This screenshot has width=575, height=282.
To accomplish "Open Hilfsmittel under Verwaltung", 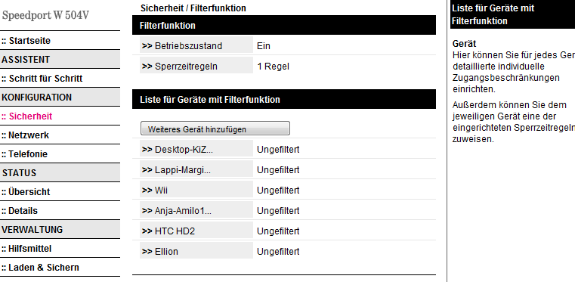I will pos(26,249).
